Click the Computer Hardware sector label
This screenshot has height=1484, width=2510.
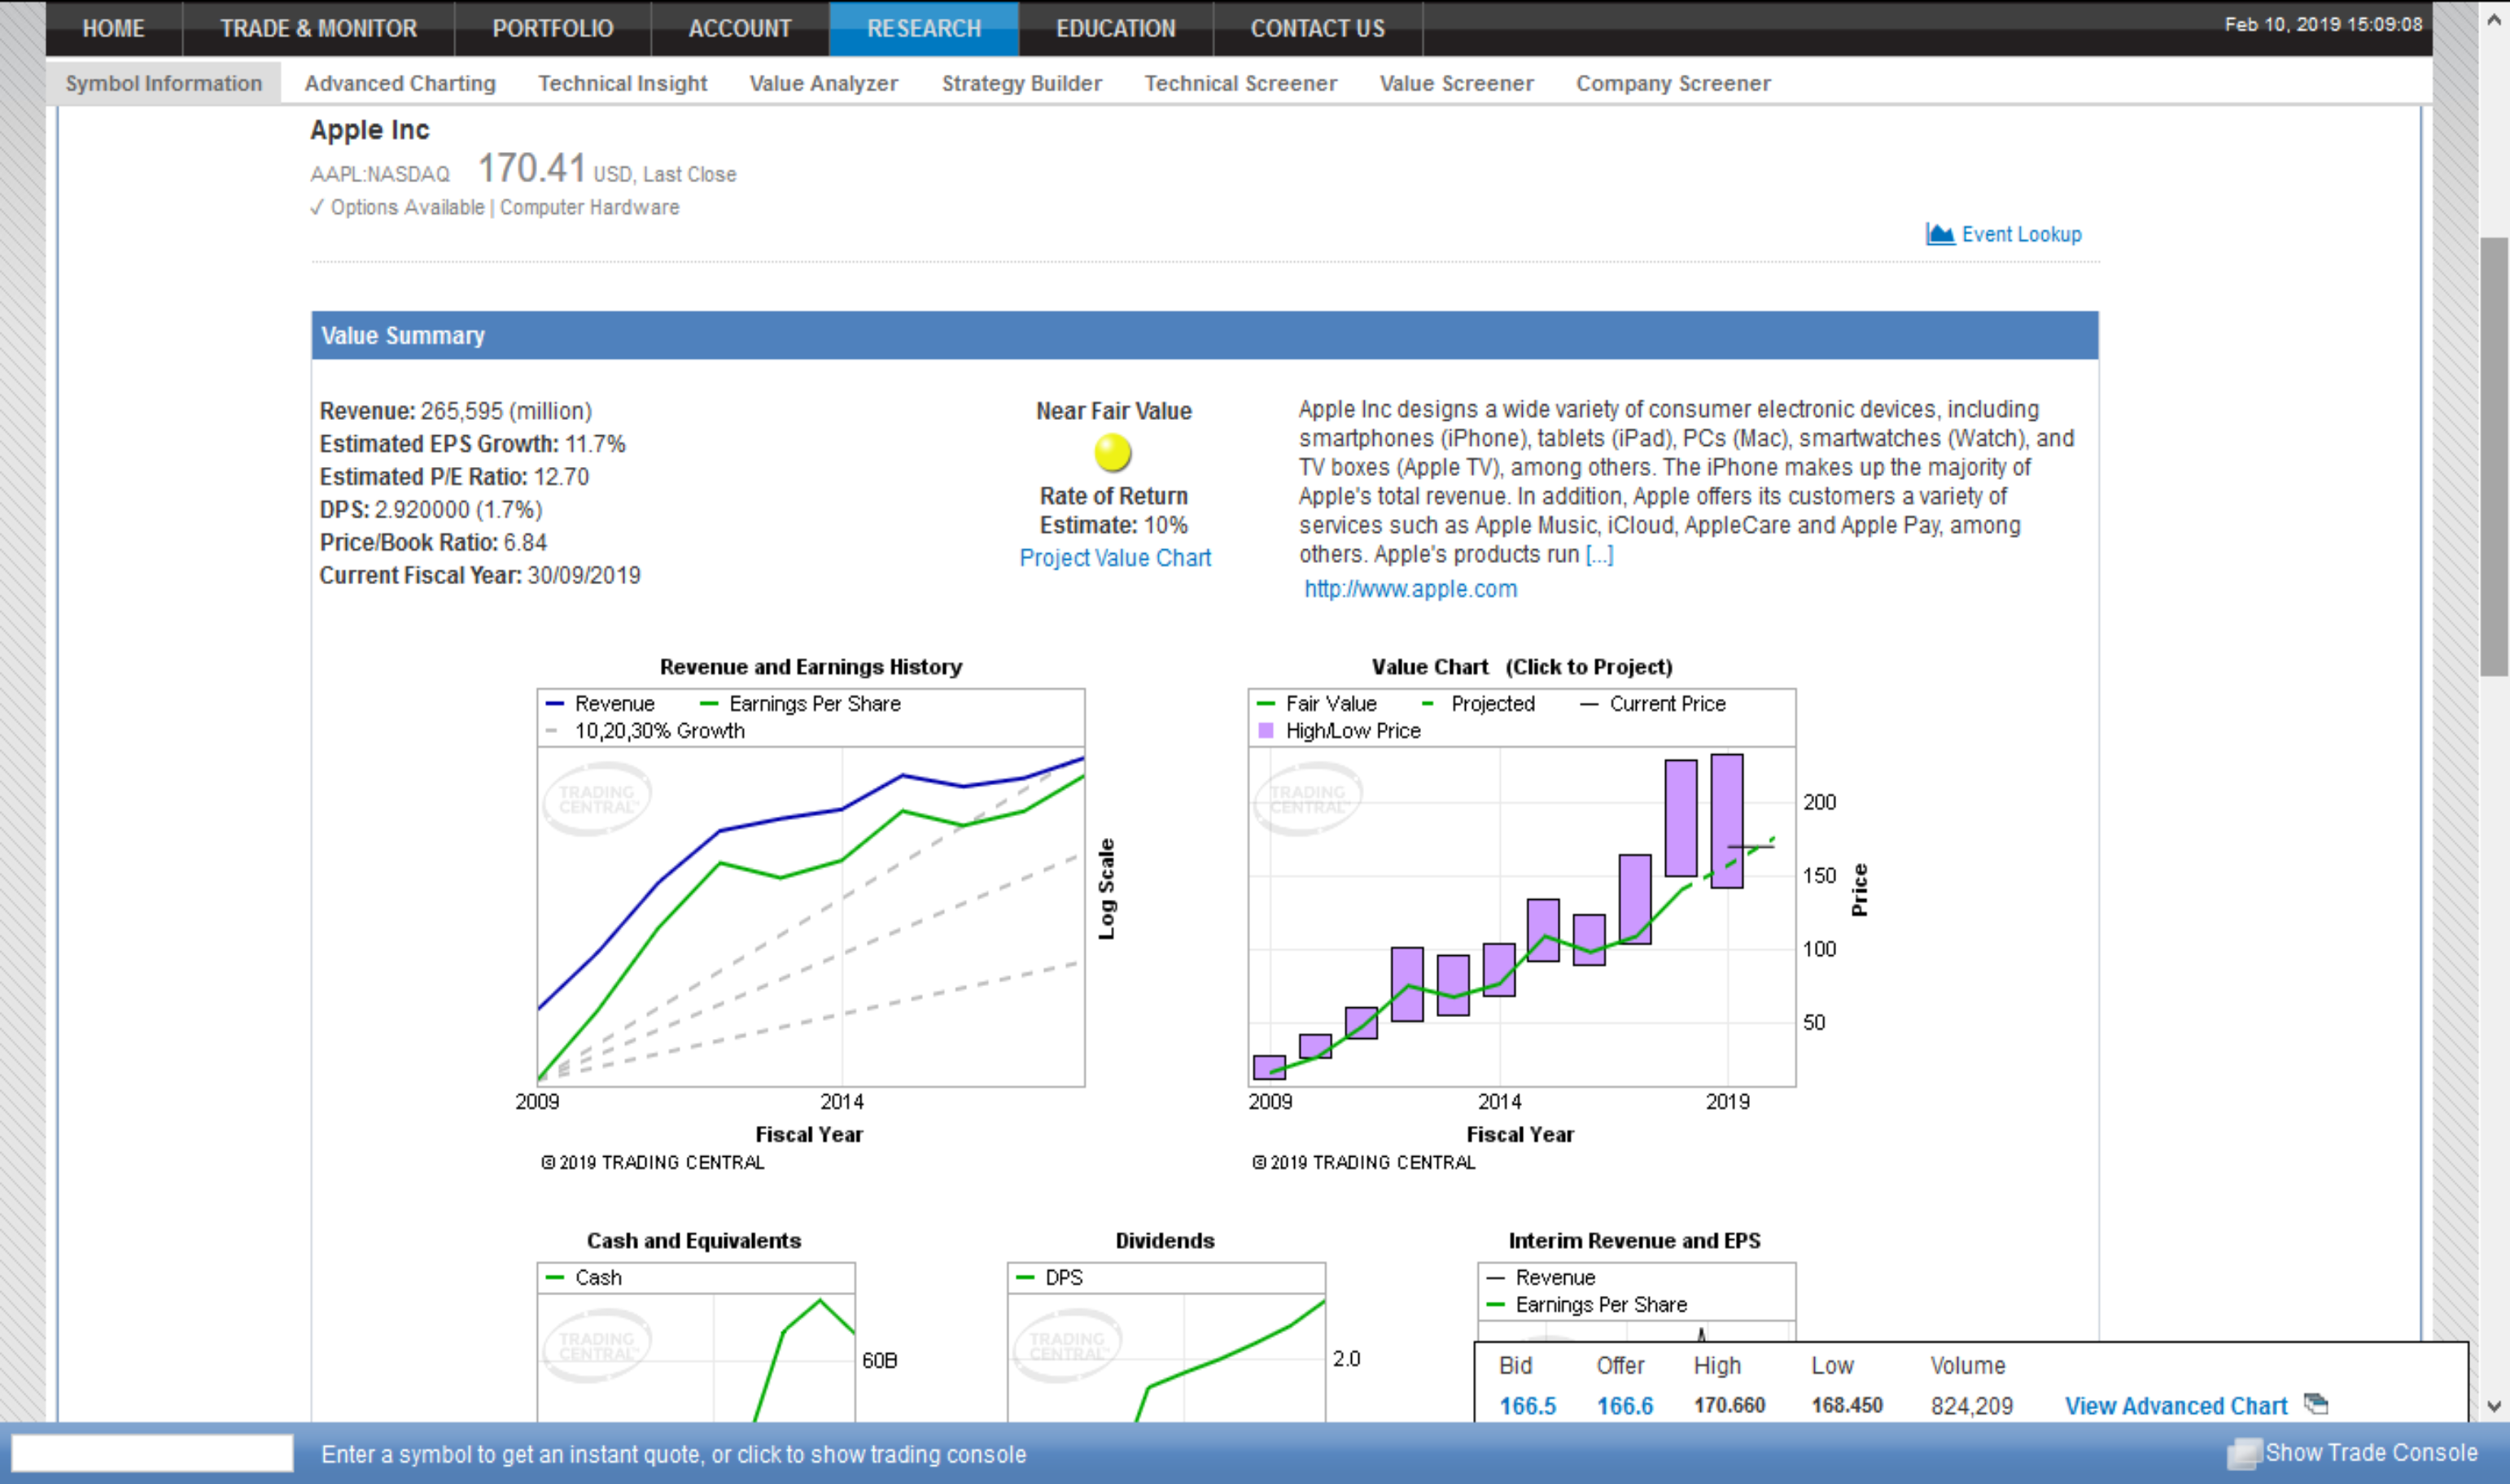click(x=589, y=207)
